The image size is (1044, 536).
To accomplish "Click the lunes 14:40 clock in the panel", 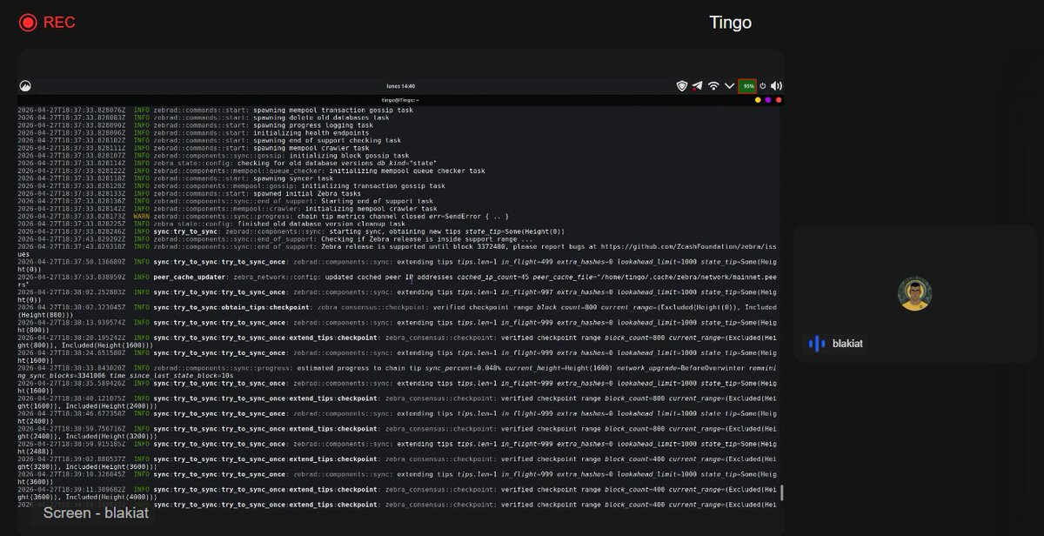I will (400, 86).
